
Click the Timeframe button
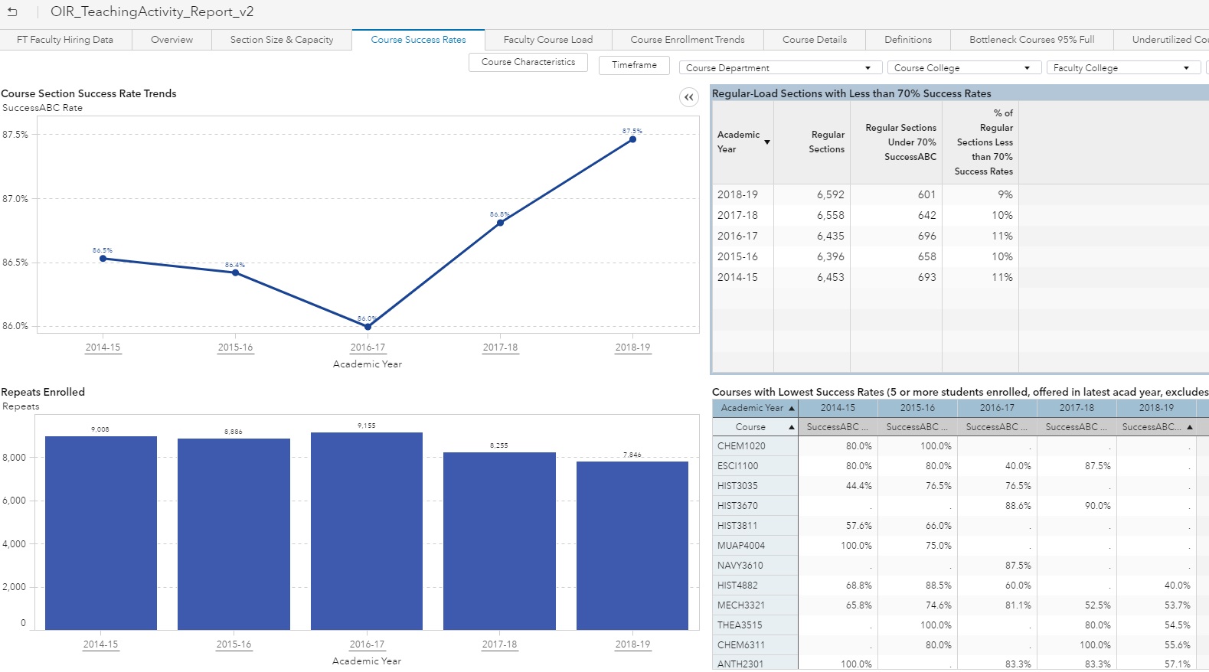click(x=634, y=65)
